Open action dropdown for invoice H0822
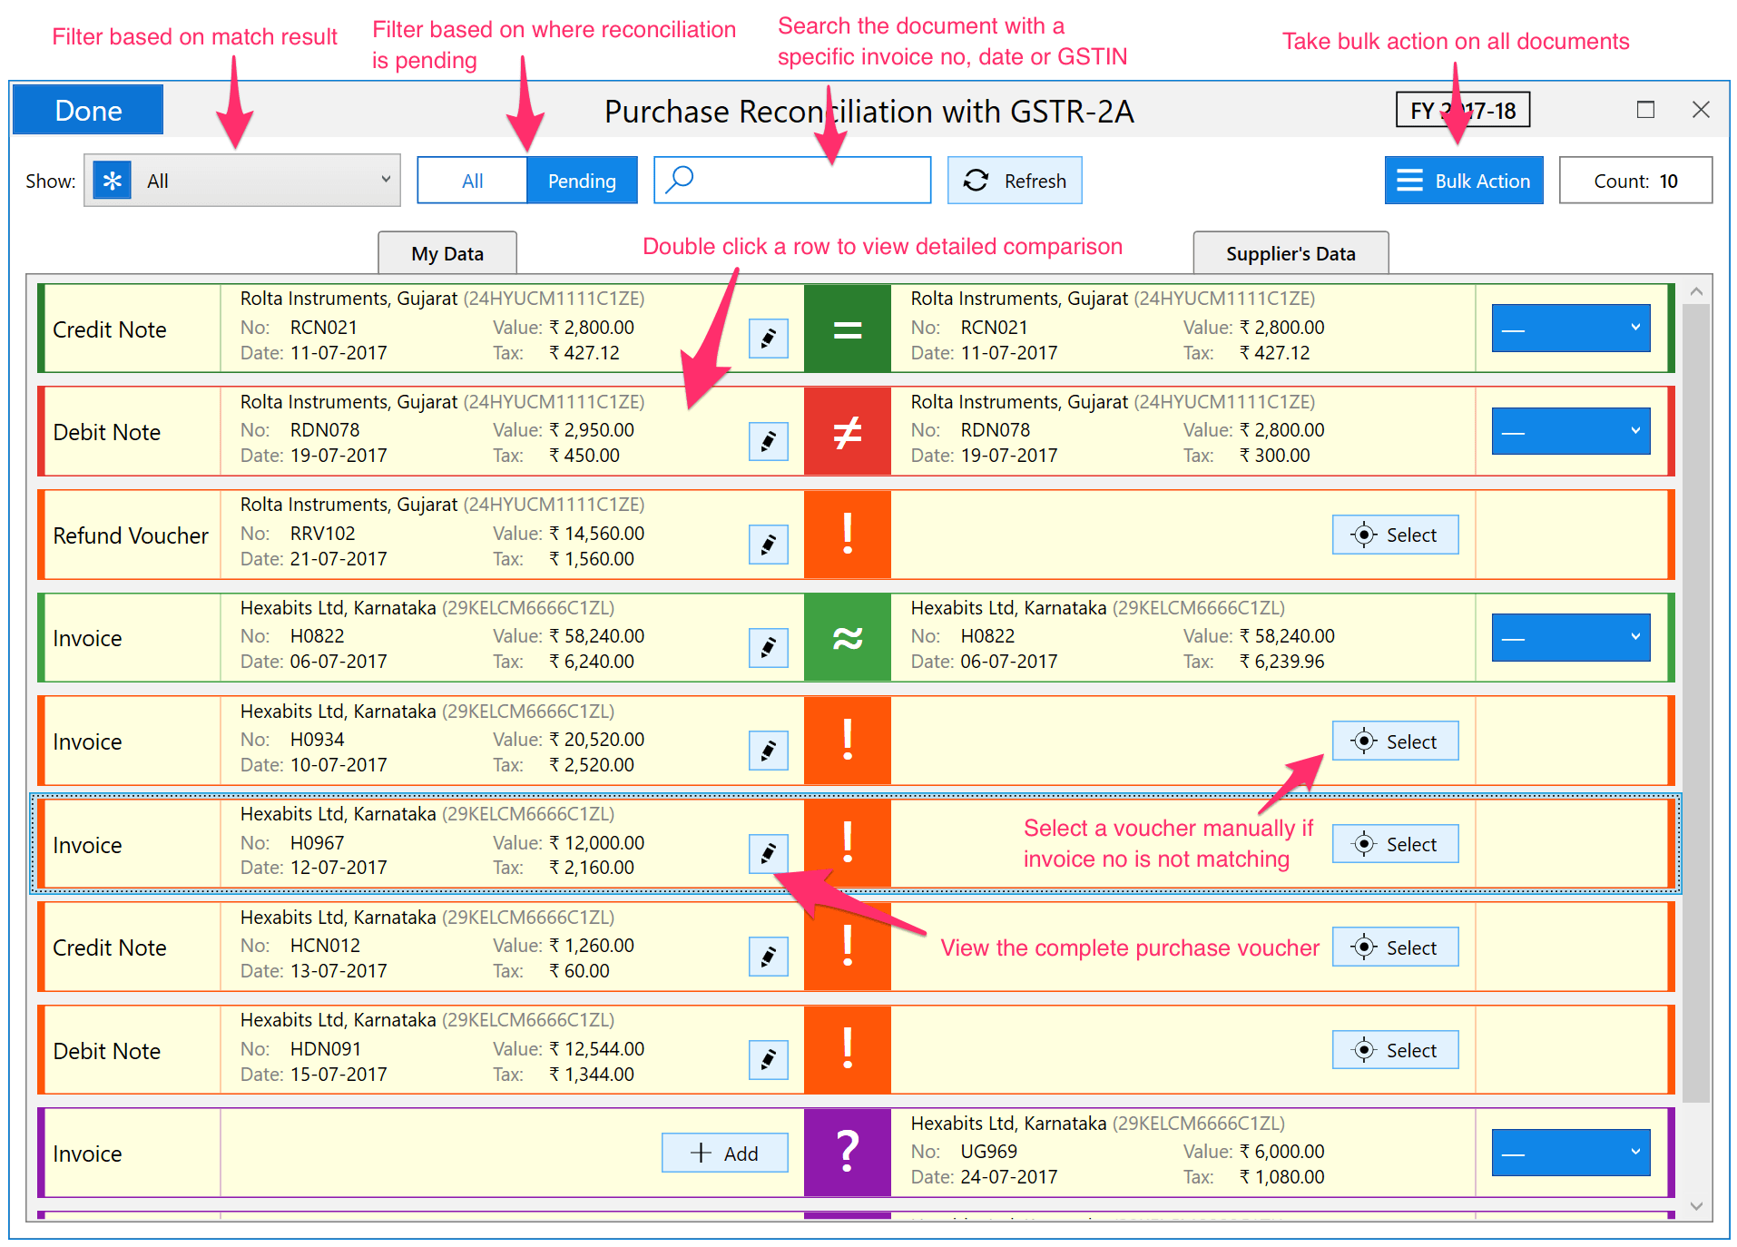 tap(1570, 638)
